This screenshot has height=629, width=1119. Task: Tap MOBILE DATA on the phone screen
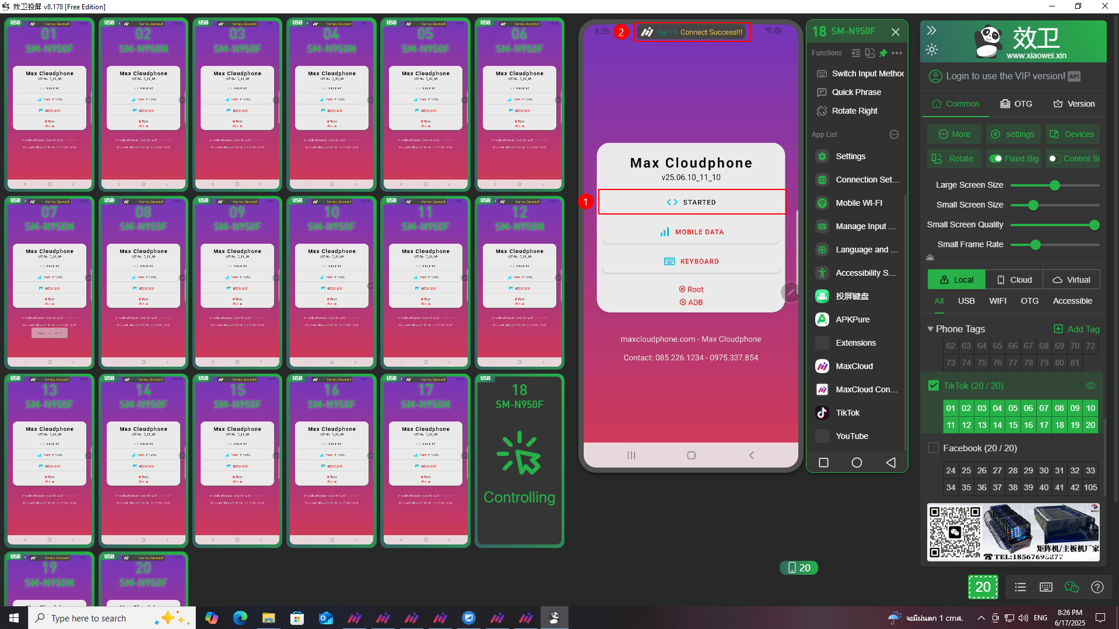(691, 232)
